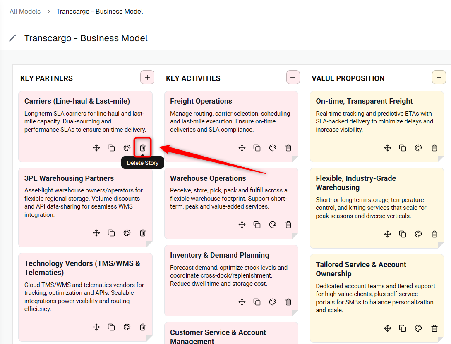Move the Inventory & Demand Planning card
The width and height of the screenshot is (451, 344).
pos(242,302)
